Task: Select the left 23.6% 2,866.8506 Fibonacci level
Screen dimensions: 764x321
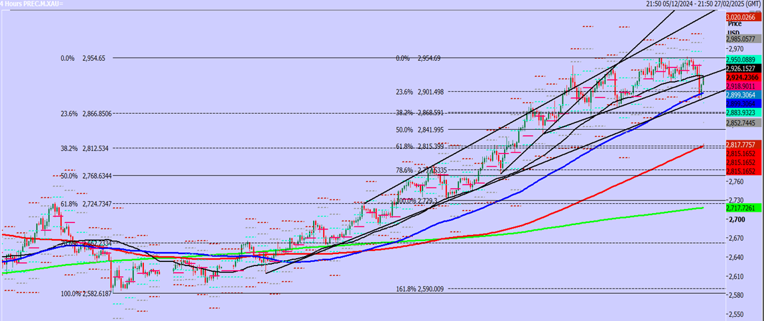Action: pyautogui.click(x=86, y=114)
